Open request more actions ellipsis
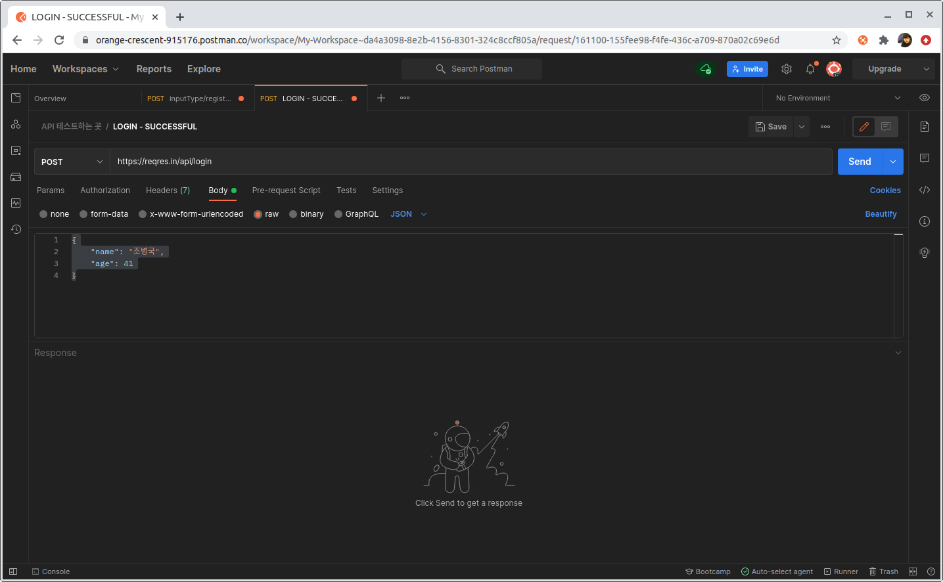 click(x=825, y=127)
